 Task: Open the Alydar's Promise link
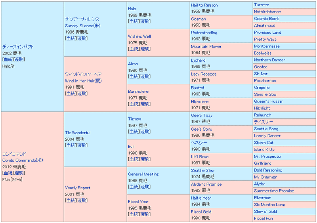206,184
